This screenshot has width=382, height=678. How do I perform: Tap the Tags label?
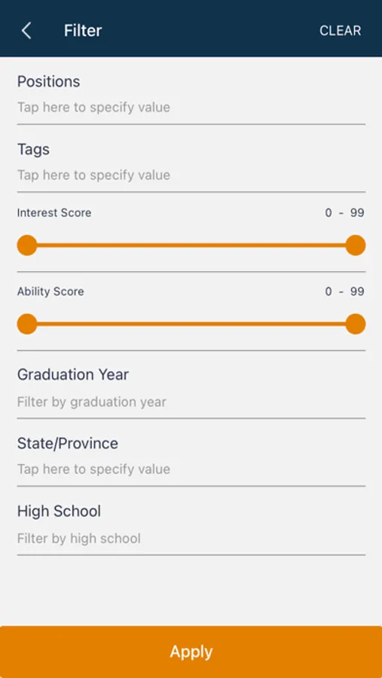(33, 150)
